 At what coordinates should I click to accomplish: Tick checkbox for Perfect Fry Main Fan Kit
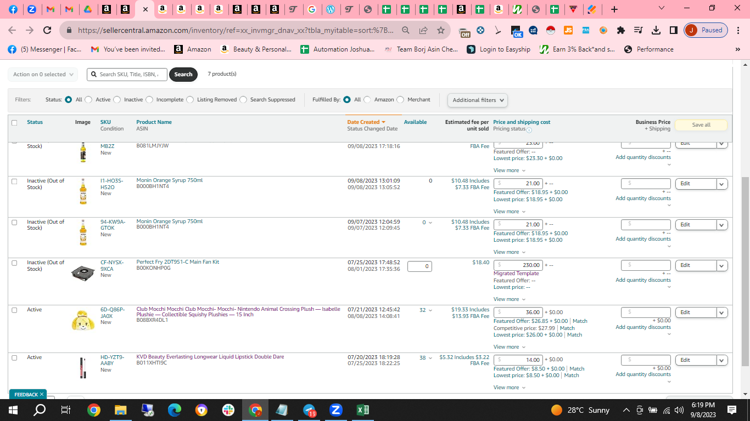coord(14,263)
